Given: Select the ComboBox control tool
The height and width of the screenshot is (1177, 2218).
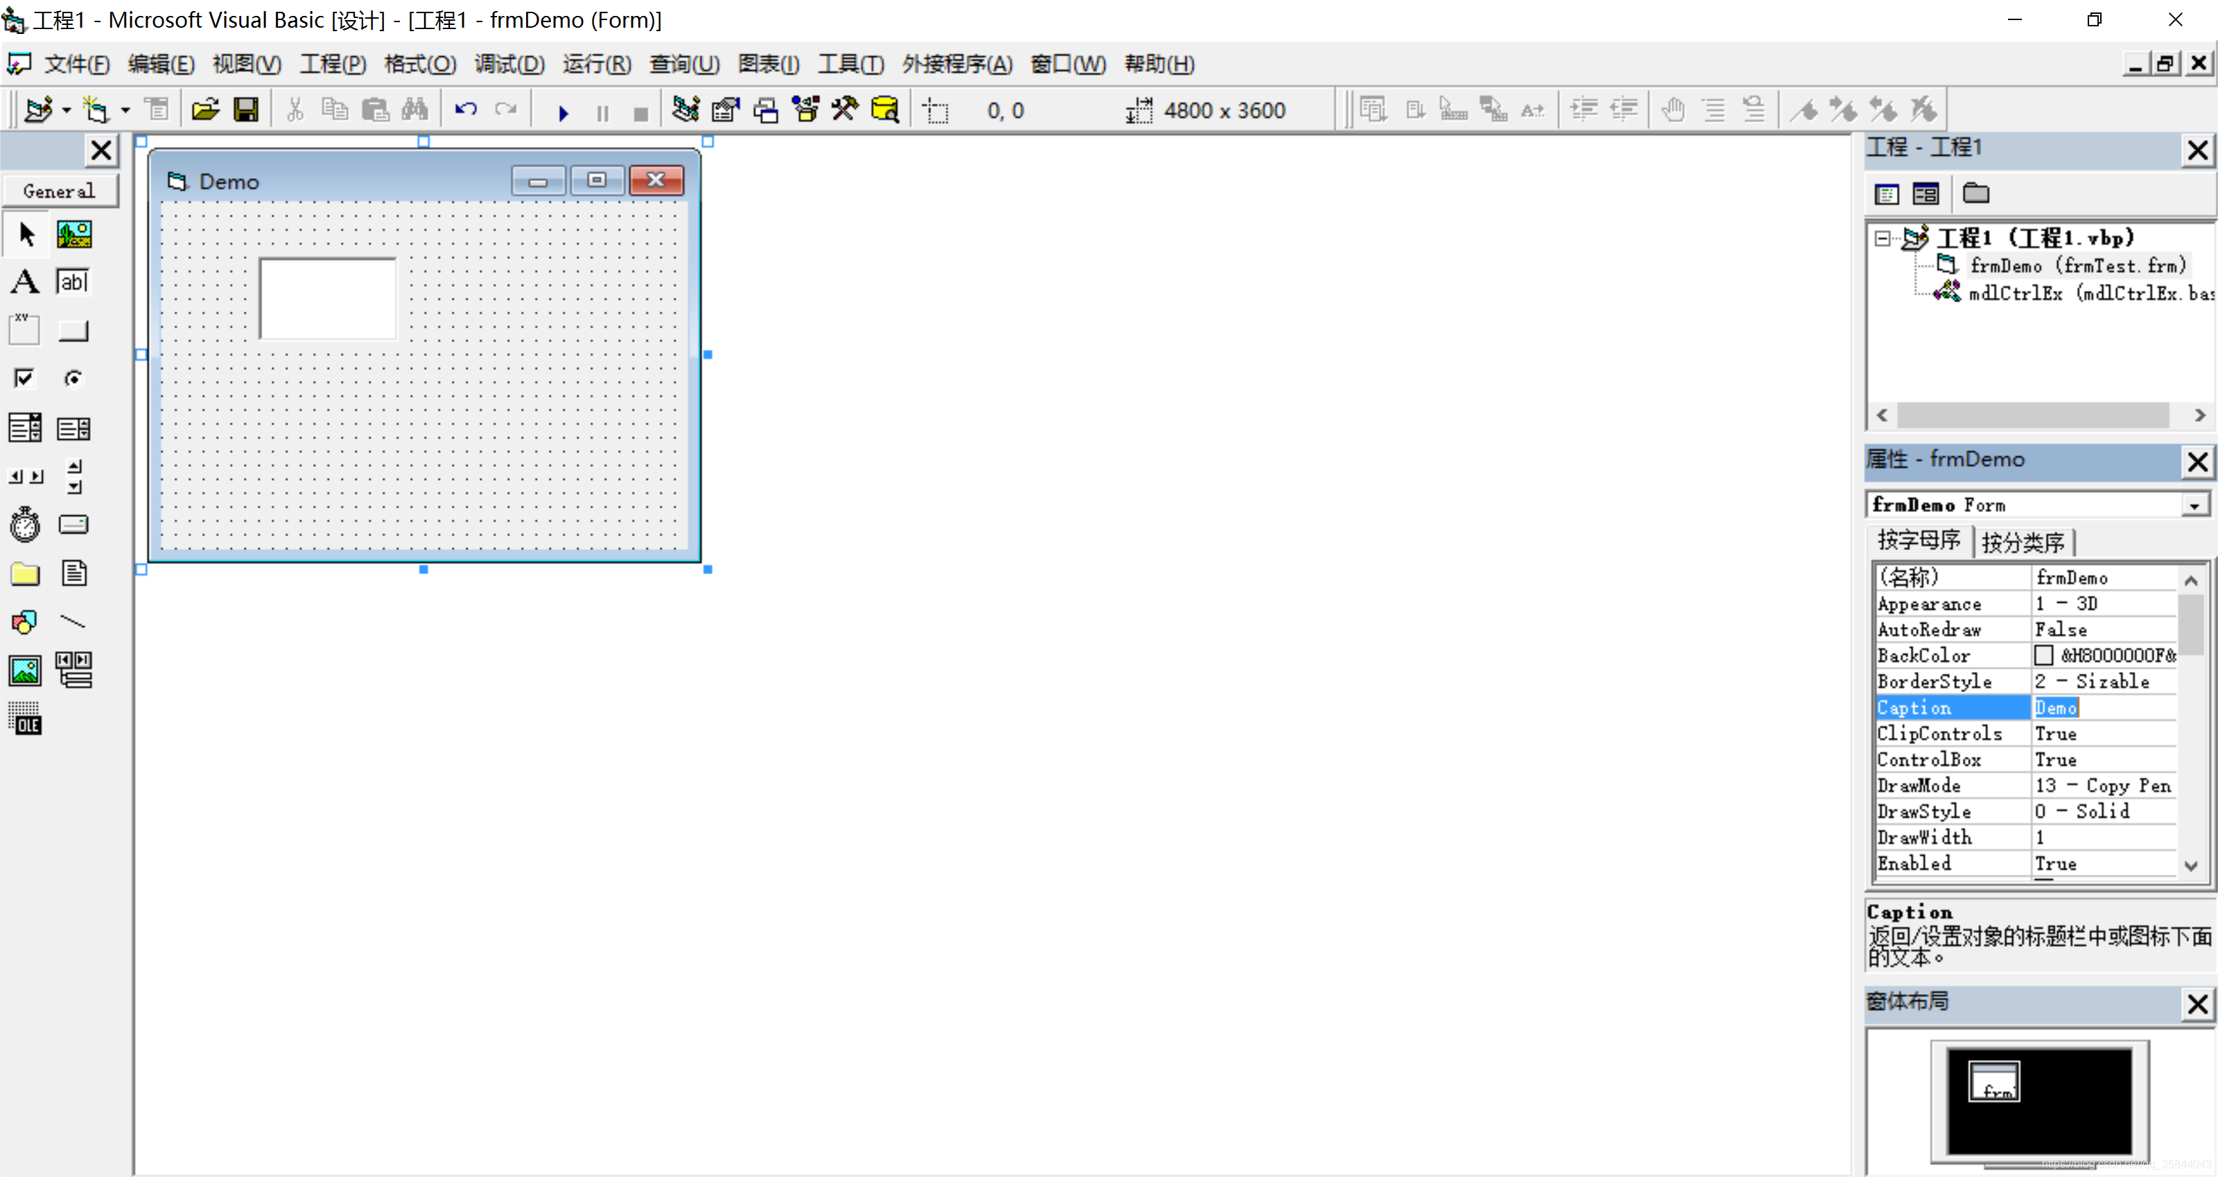Looking at the screenshot, I should pyautogui.click(x=26, y=427).
